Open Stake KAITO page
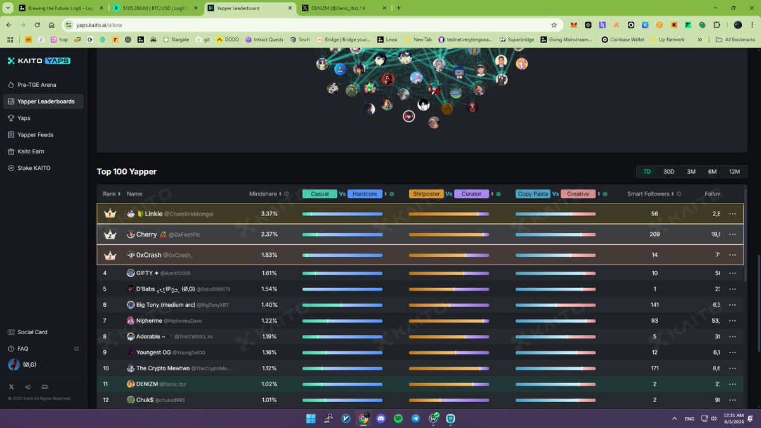The width and height of the screenshot is (761, 428). [34, 167]
